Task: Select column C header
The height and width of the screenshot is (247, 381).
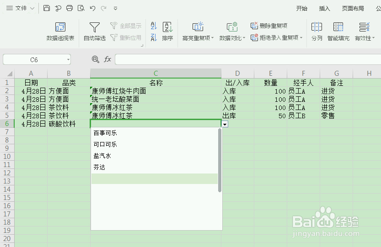Action: (x=156, y=73)
